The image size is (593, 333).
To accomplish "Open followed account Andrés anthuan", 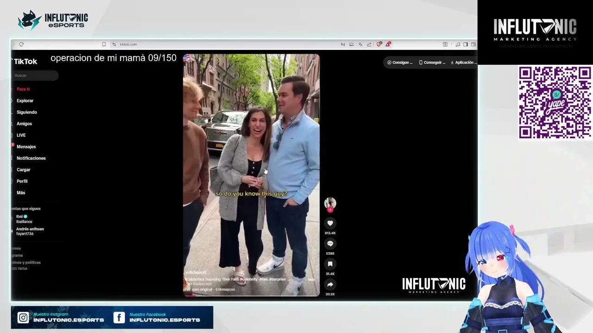I will pos(30,231).
